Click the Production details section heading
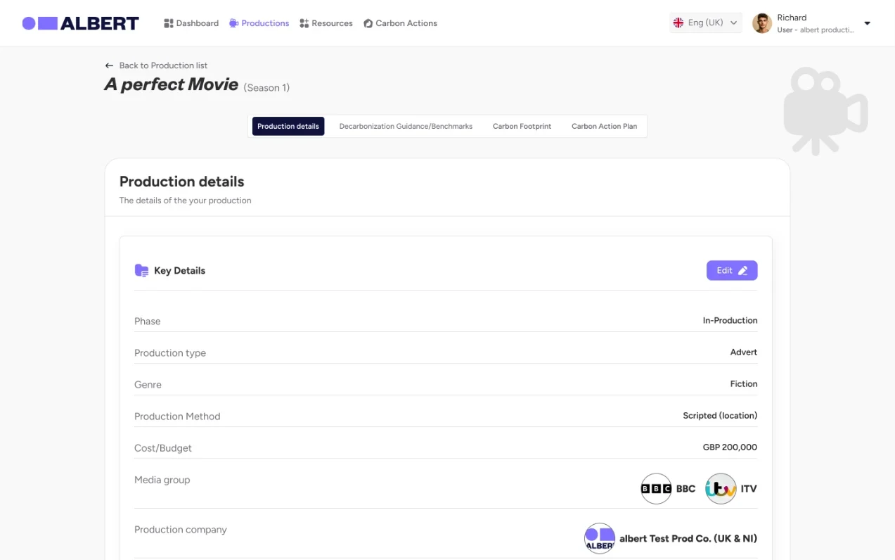Screen dimensions: 895x560 pos(182,182)
